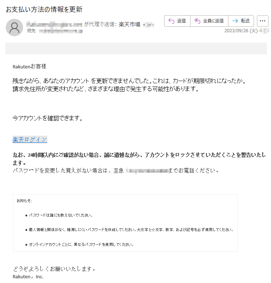Click the double-arrow reply-all icon
The height and width of the screenshot is (283, 271).
point(197,21)
